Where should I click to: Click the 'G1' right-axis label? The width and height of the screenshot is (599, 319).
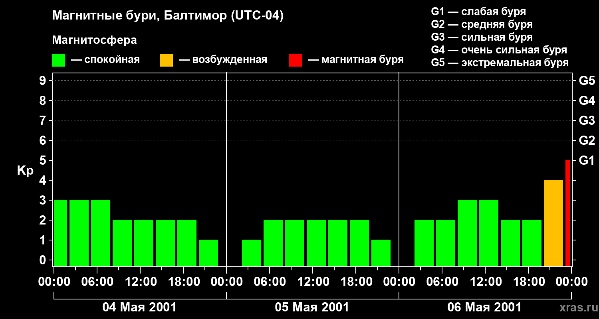(x=587, y=160)
